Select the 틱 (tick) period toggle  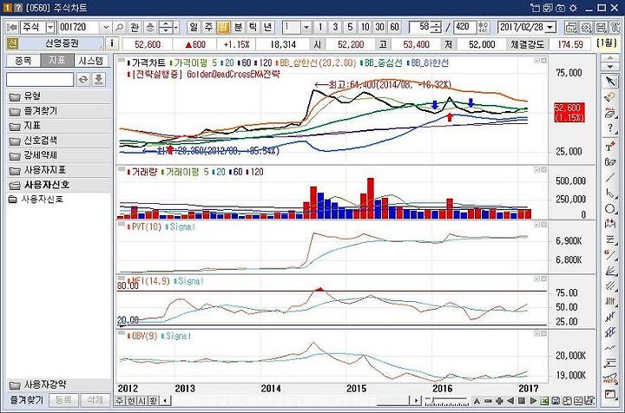point(253,28)
